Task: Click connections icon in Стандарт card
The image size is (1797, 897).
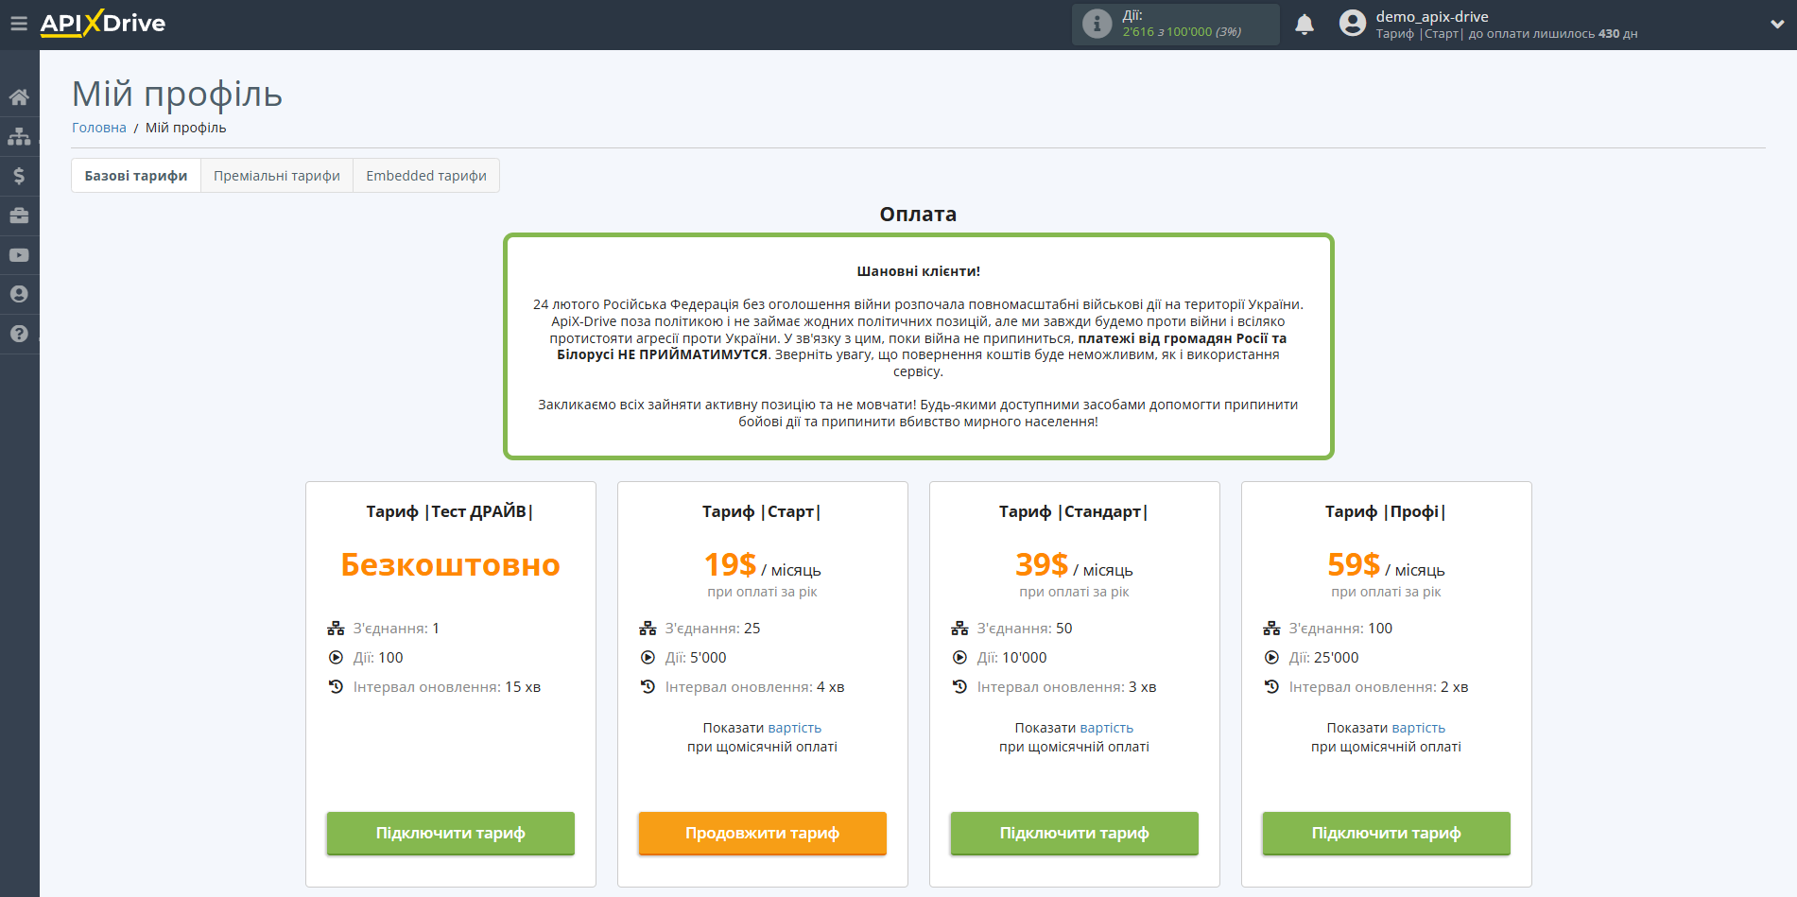Action: 959,629
